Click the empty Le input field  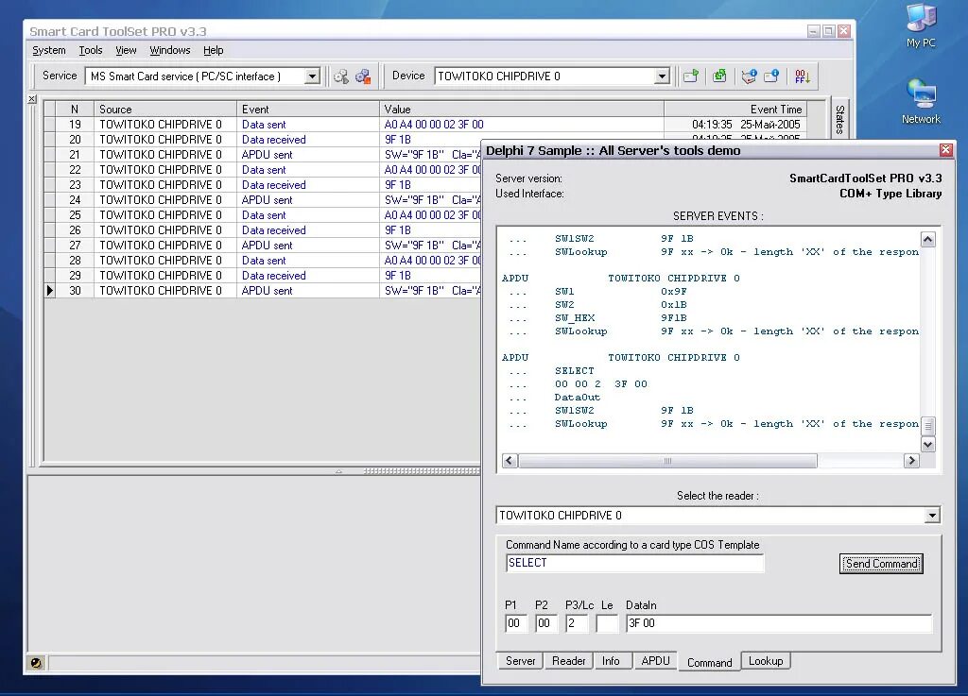click(606, 623)
